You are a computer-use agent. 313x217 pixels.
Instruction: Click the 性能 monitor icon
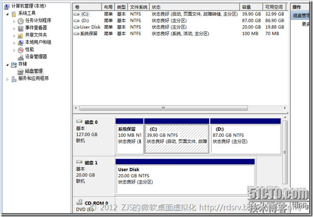coord(20,50)
